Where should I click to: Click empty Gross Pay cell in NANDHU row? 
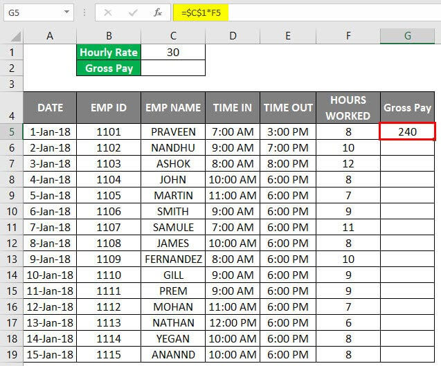pyautogui.click(x=407, y=147)
